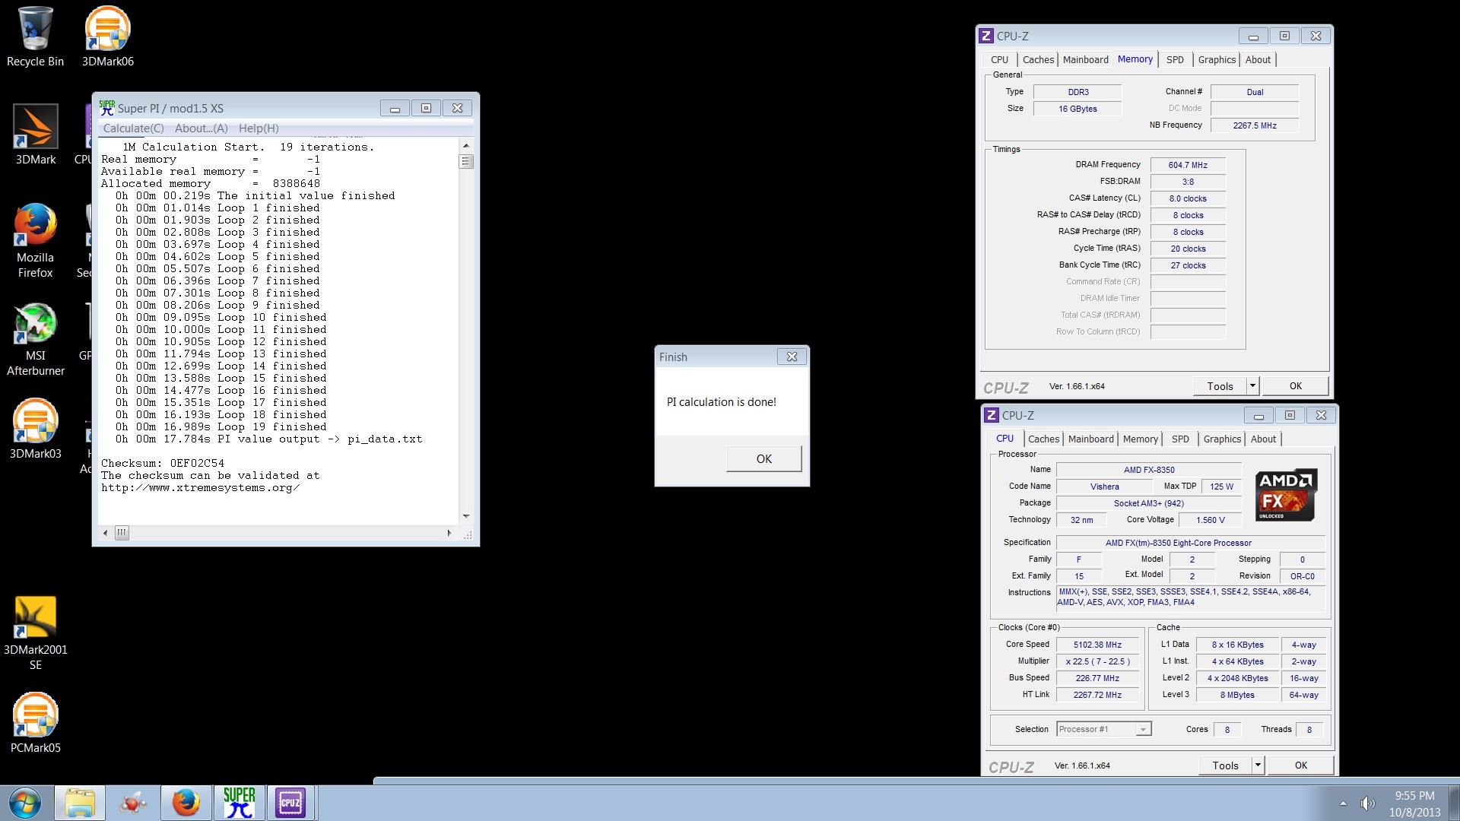Open the 3DMark2001 SE desktop shortcut
This screenshot has width=1460, height=821.
tap(35, 632)
